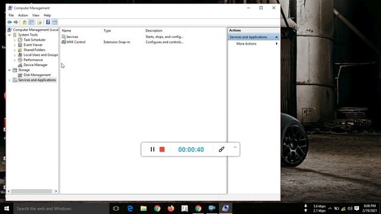This screenshot has height=214, width=381.
Task: Expand the Task Scheduler branch
Action: pos(14,40)
